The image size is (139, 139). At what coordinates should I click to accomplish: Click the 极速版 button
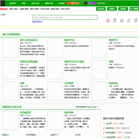pos(123,9)
